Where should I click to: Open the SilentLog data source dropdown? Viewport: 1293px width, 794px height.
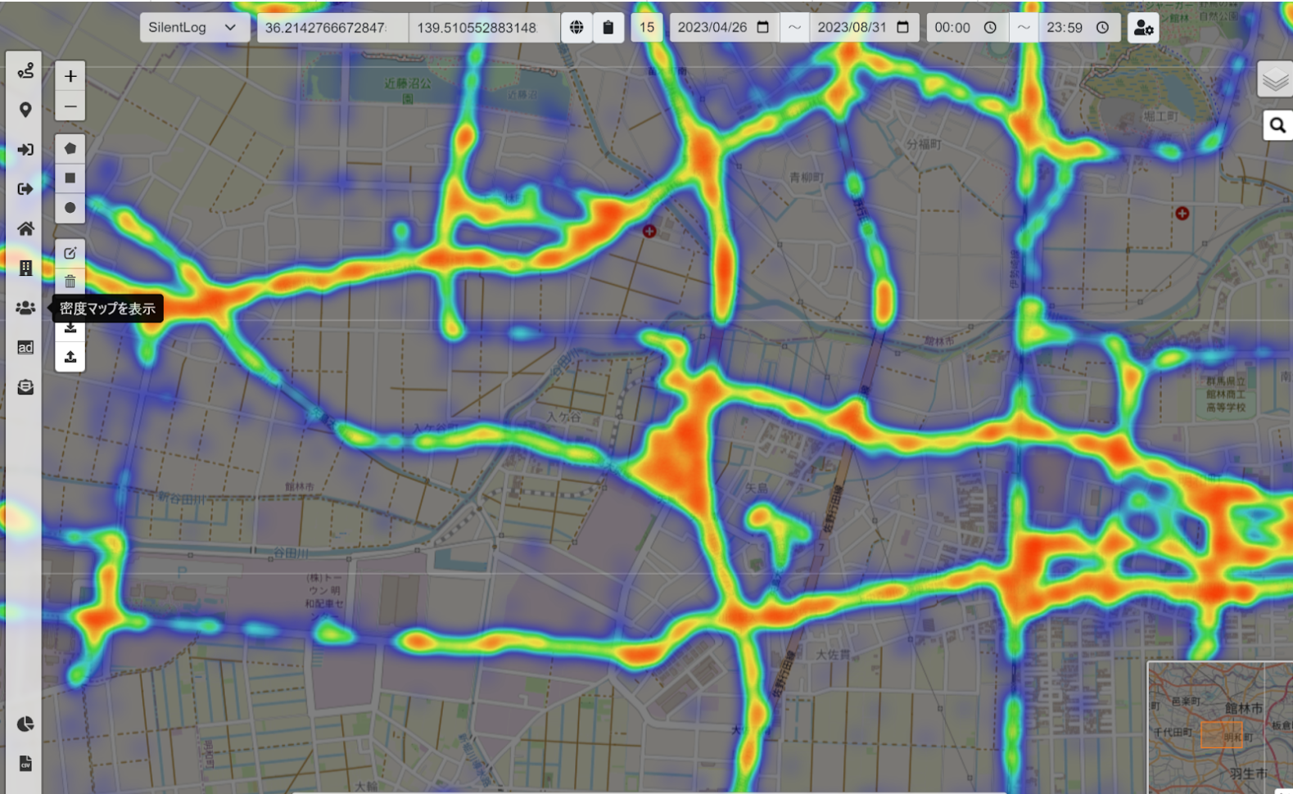tap(195, 27)
